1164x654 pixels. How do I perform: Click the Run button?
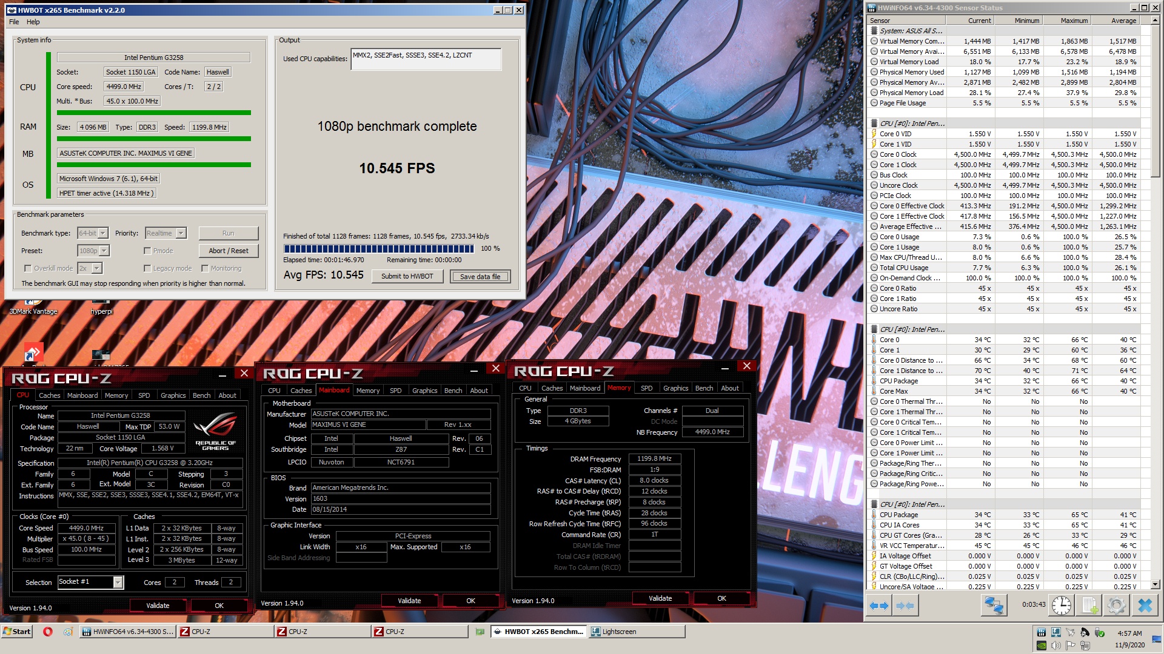tap(229, 233)
